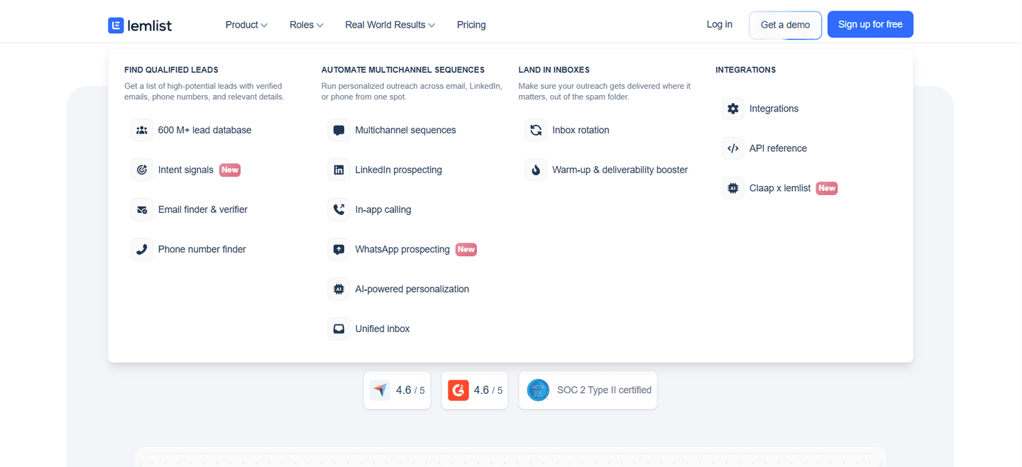Expand the Roles menu chevron
This screenshot has height=467, width=1022.
click(x=320, y=26)
